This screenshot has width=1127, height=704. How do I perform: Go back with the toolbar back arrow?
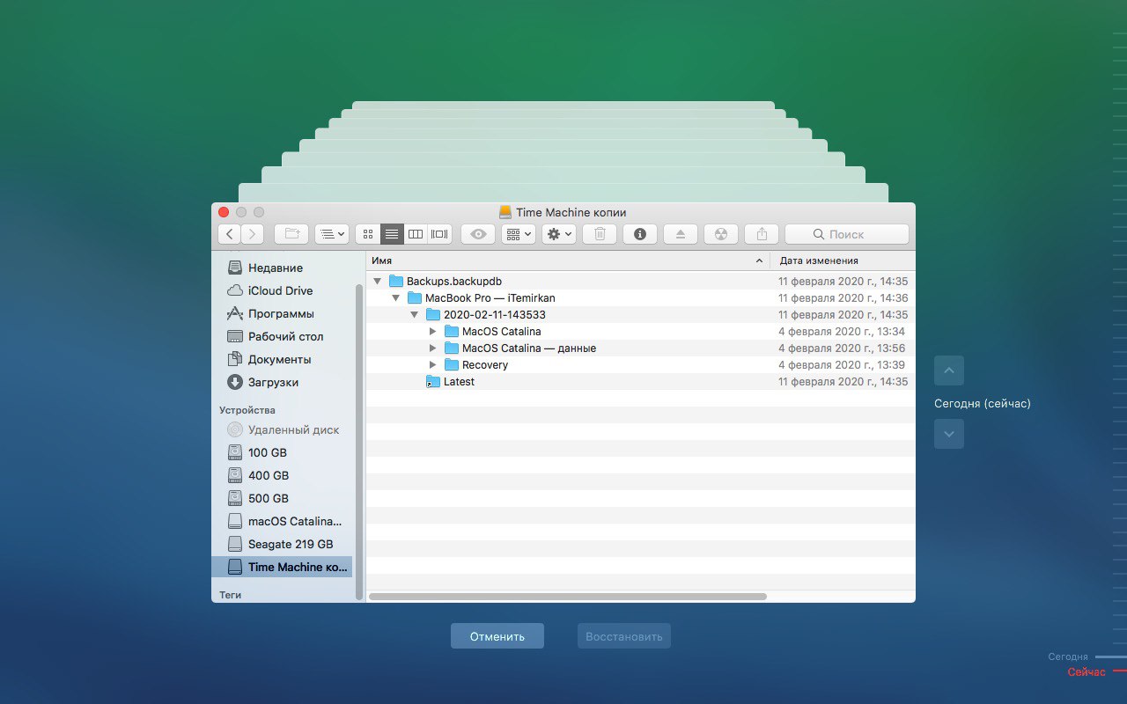[230, 234]
